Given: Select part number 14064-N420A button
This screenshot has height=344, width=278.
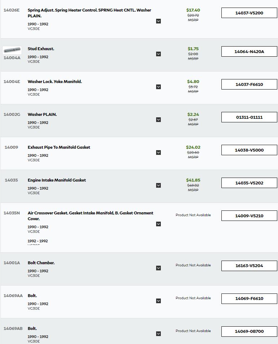Looking at the screenshot, I should (249, 52).
